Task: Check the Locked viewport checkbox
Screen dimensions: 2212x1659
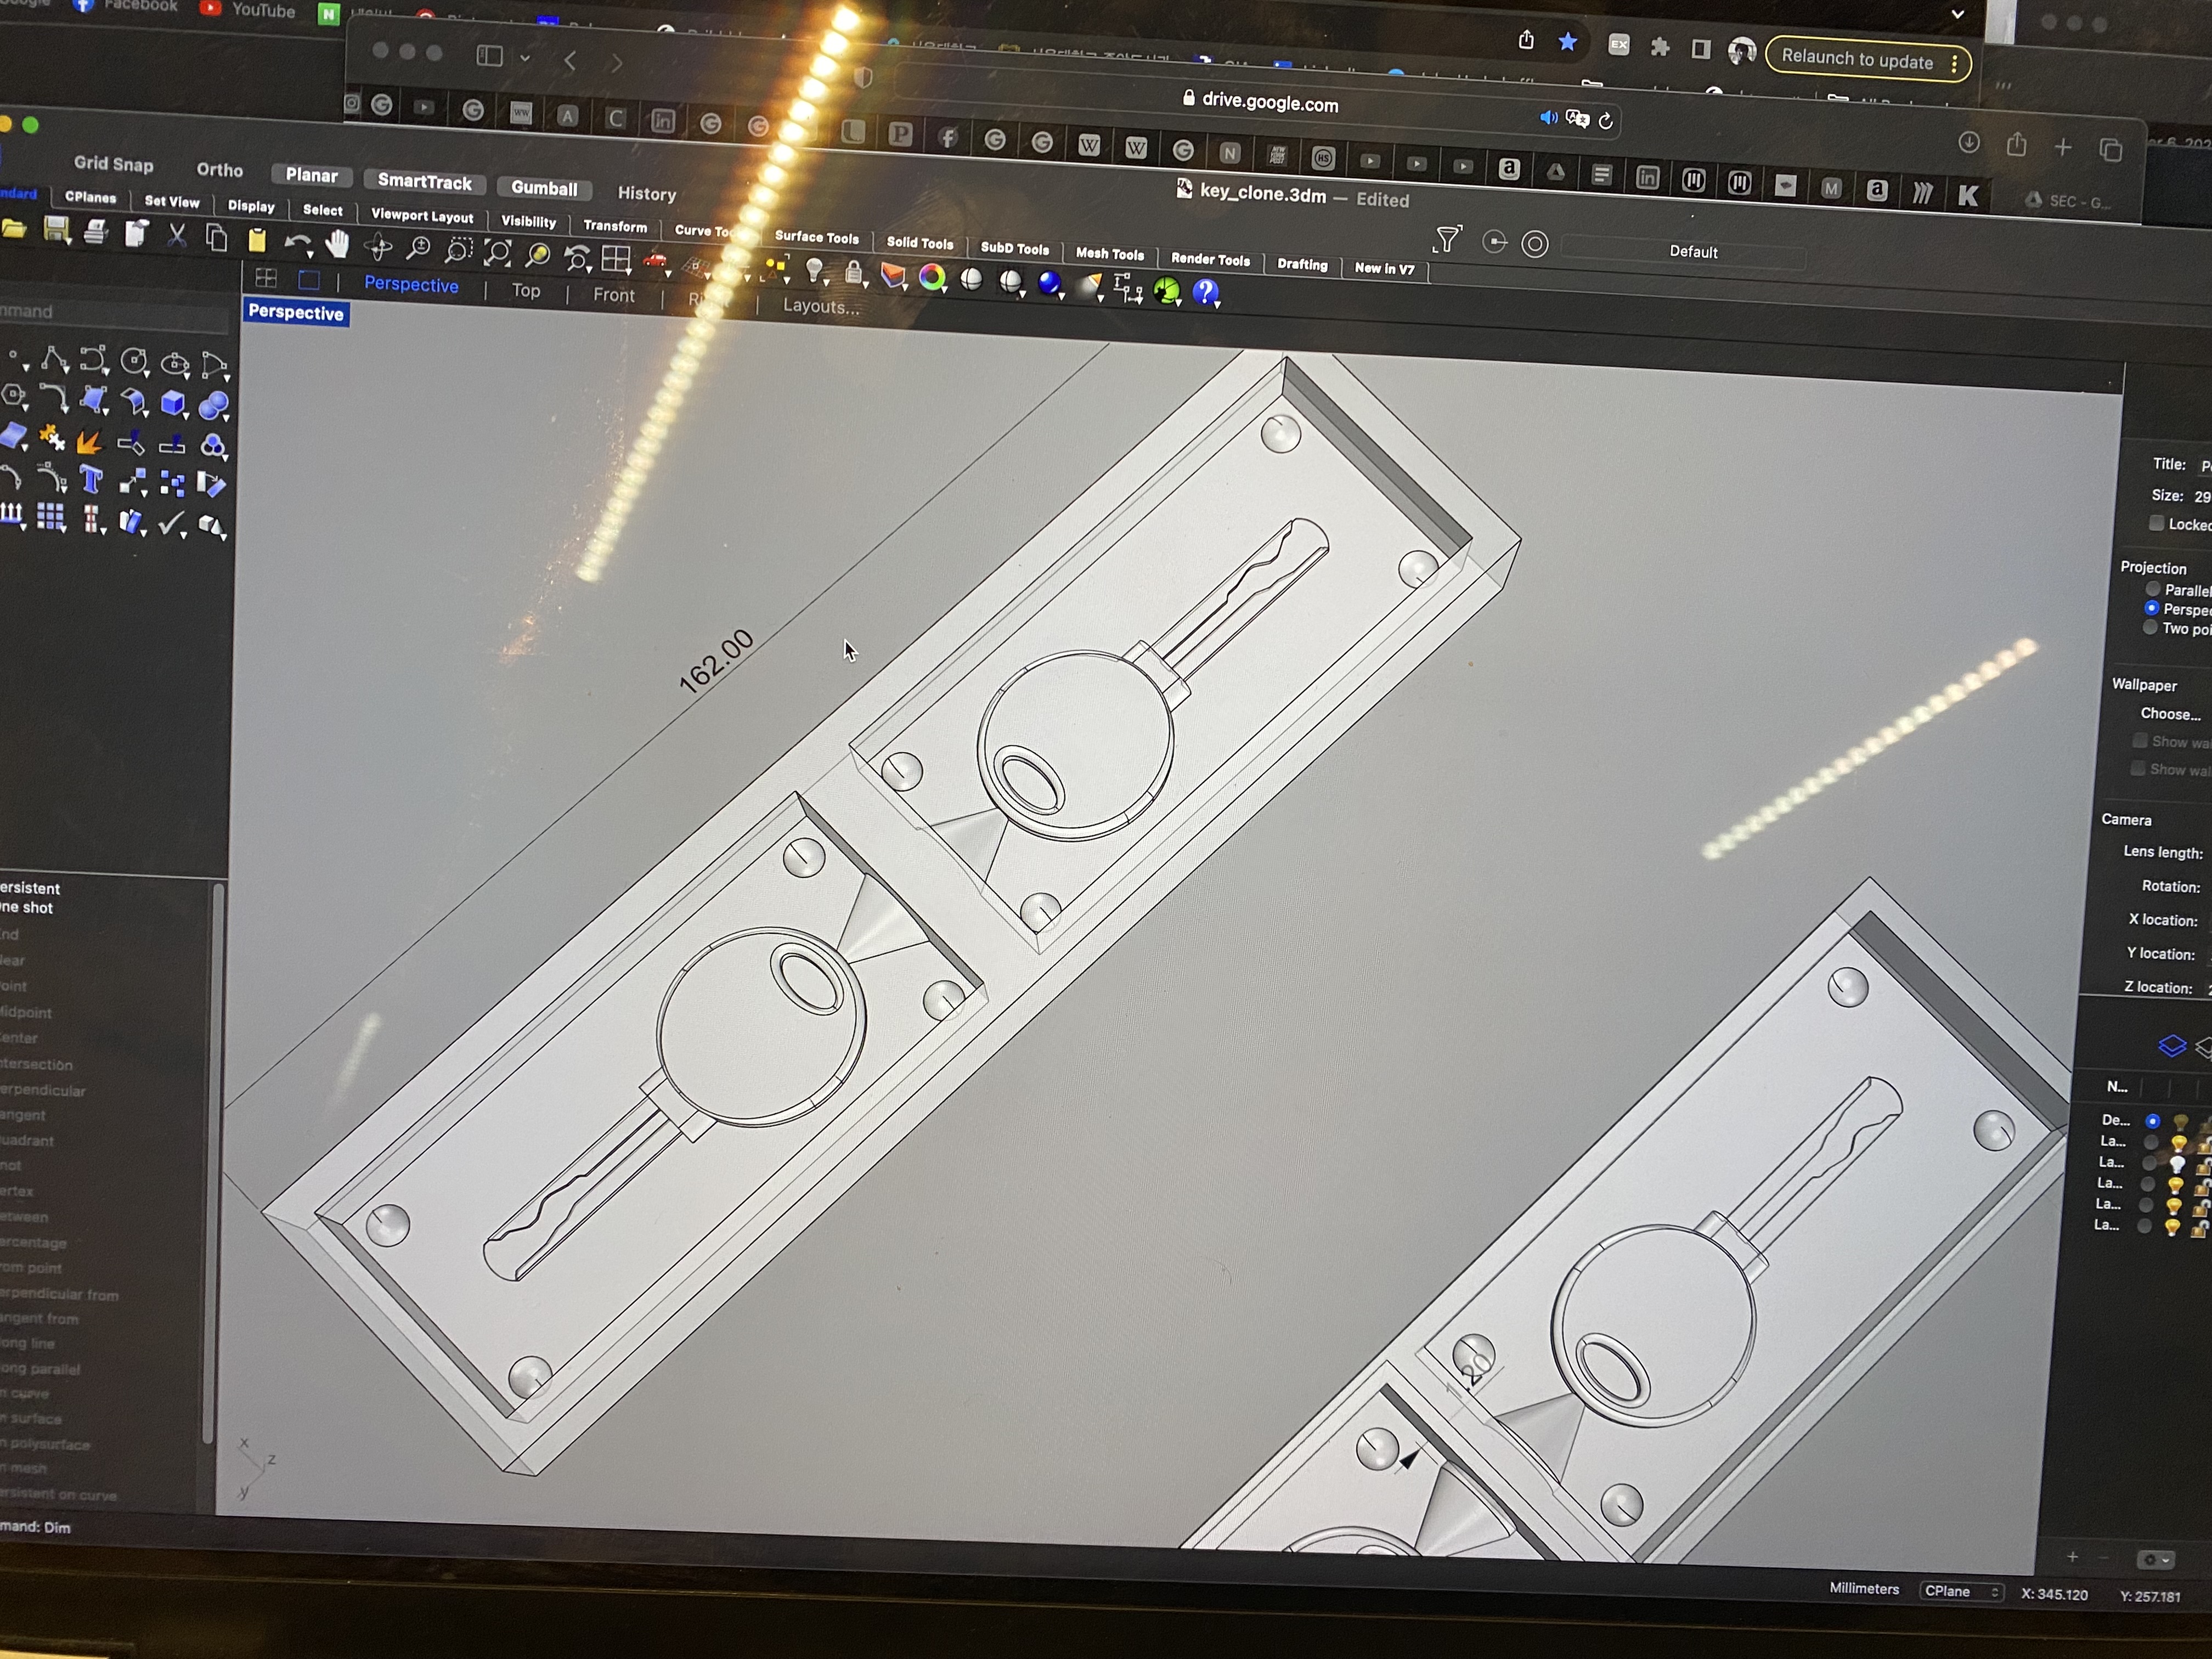Action: coord(2156,523)
